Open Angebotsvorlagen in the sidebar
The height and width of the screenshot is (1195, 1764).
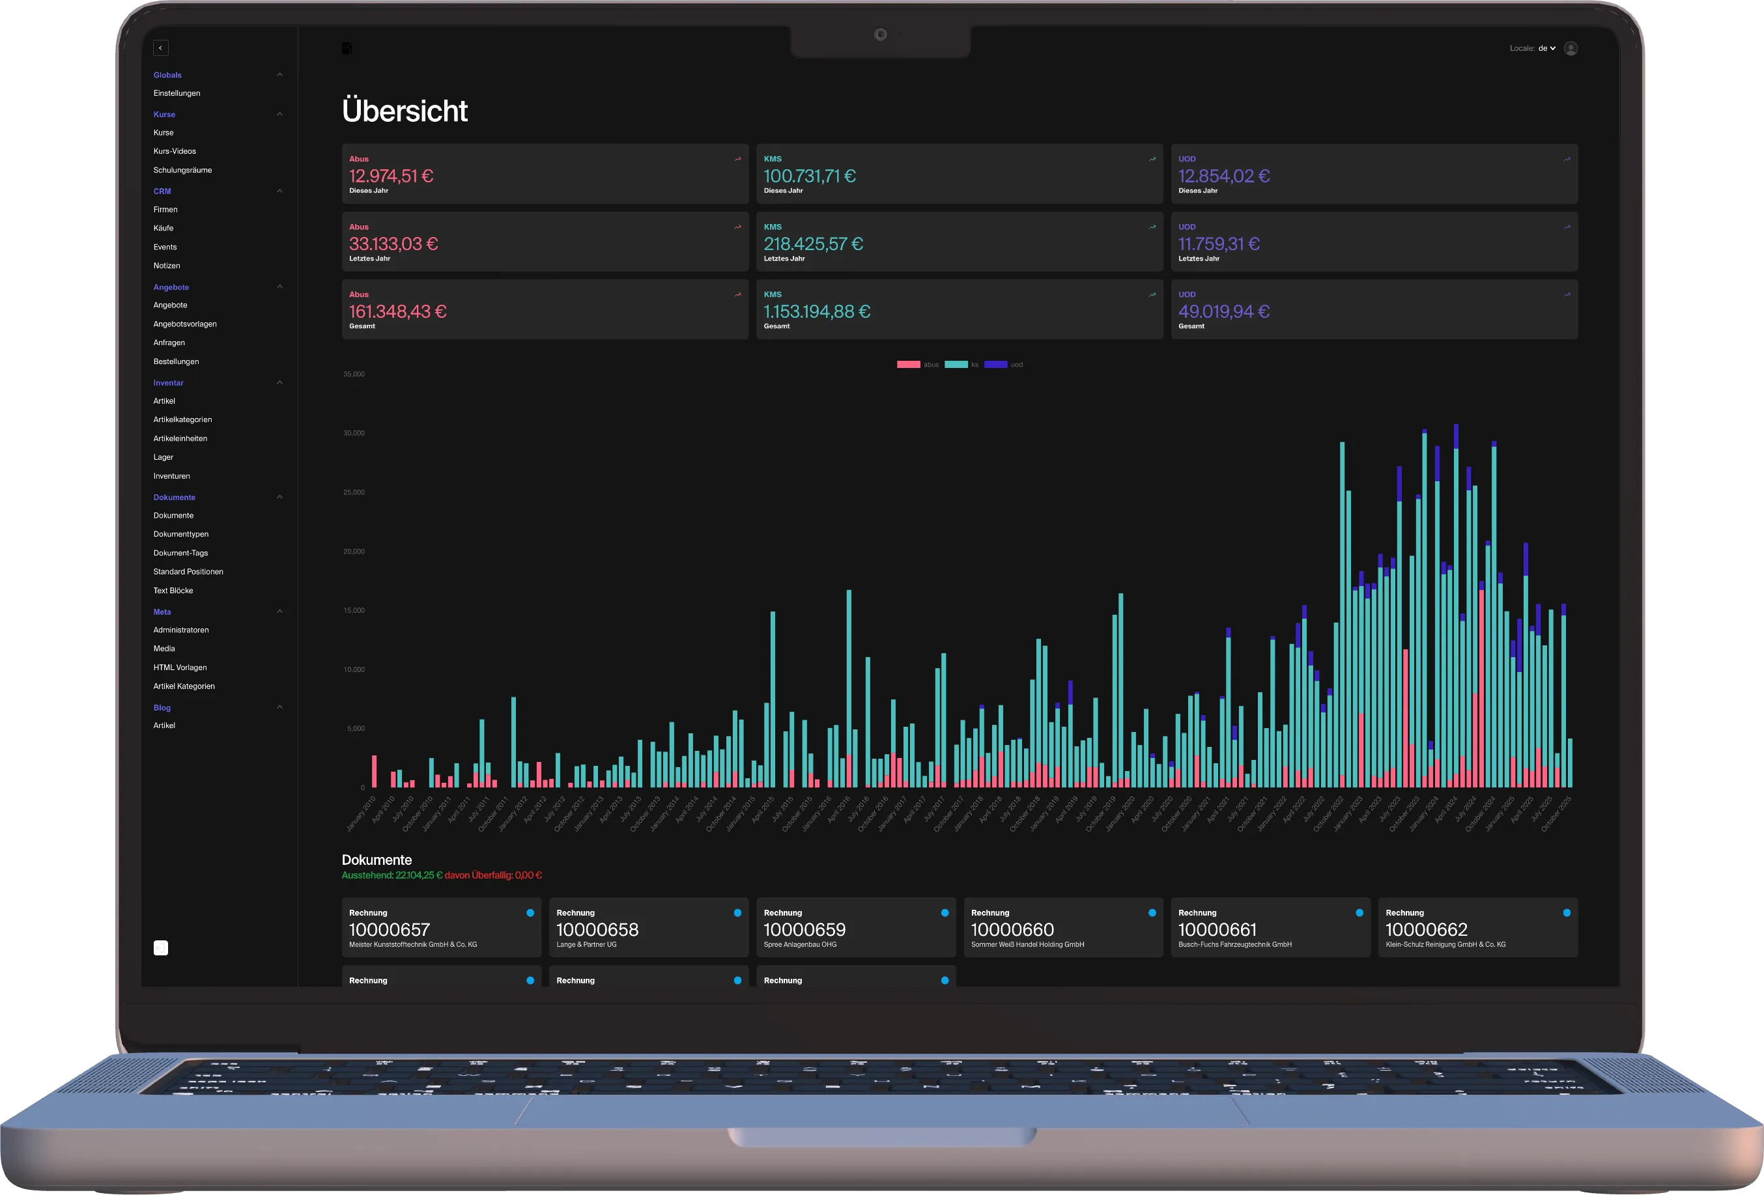point(185,324)
